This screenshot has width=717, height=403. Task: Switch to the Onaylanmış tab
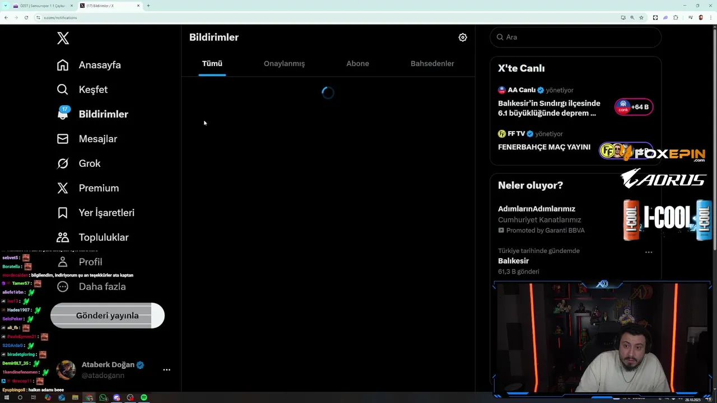point(284,63)
